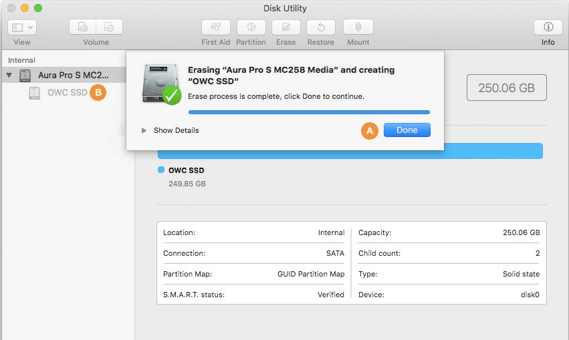
Task: Click the 'Erase process is complete' message
Action: pyautogui.click(x=276, y=96)
